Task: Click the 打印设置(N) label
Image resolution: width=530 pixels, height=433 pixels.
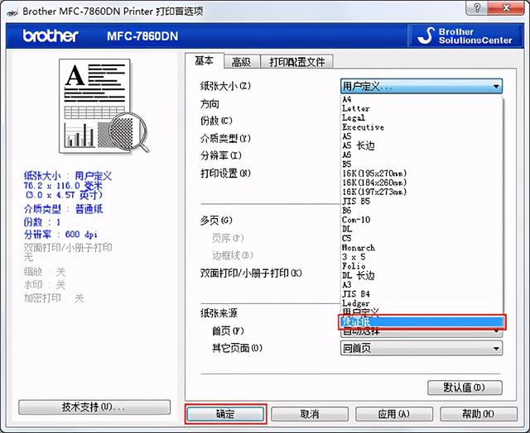Action: coord(225,174)
